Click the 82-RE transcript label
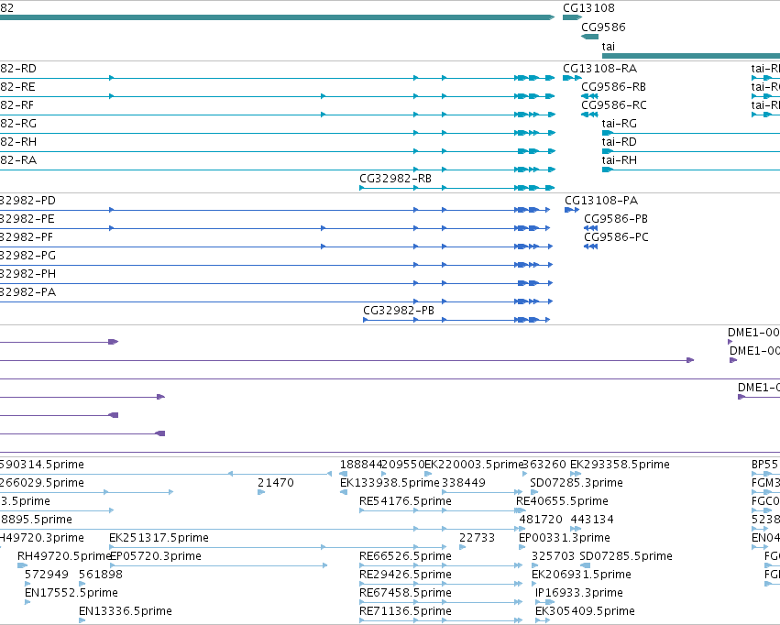 click(17, 87)
